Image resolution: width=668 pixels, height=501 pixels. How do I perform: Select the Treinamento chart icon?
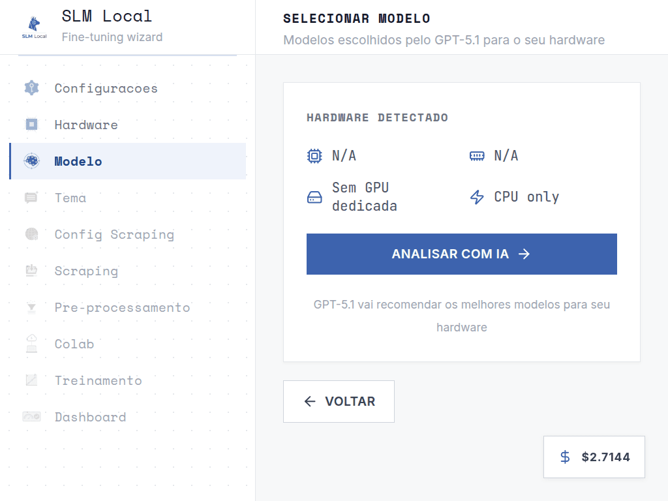31,380
